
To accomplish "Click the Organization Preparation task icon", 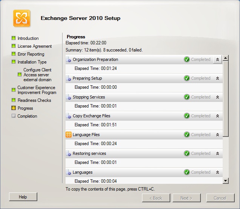I will point(69,59).
